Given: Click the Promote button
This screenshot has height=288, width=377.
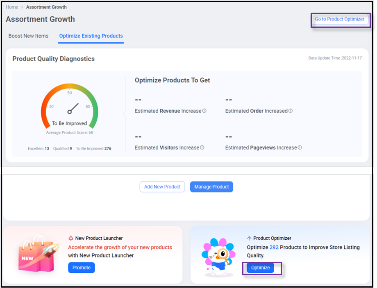Looking at the screenshot, I should [x=81, y=268].
